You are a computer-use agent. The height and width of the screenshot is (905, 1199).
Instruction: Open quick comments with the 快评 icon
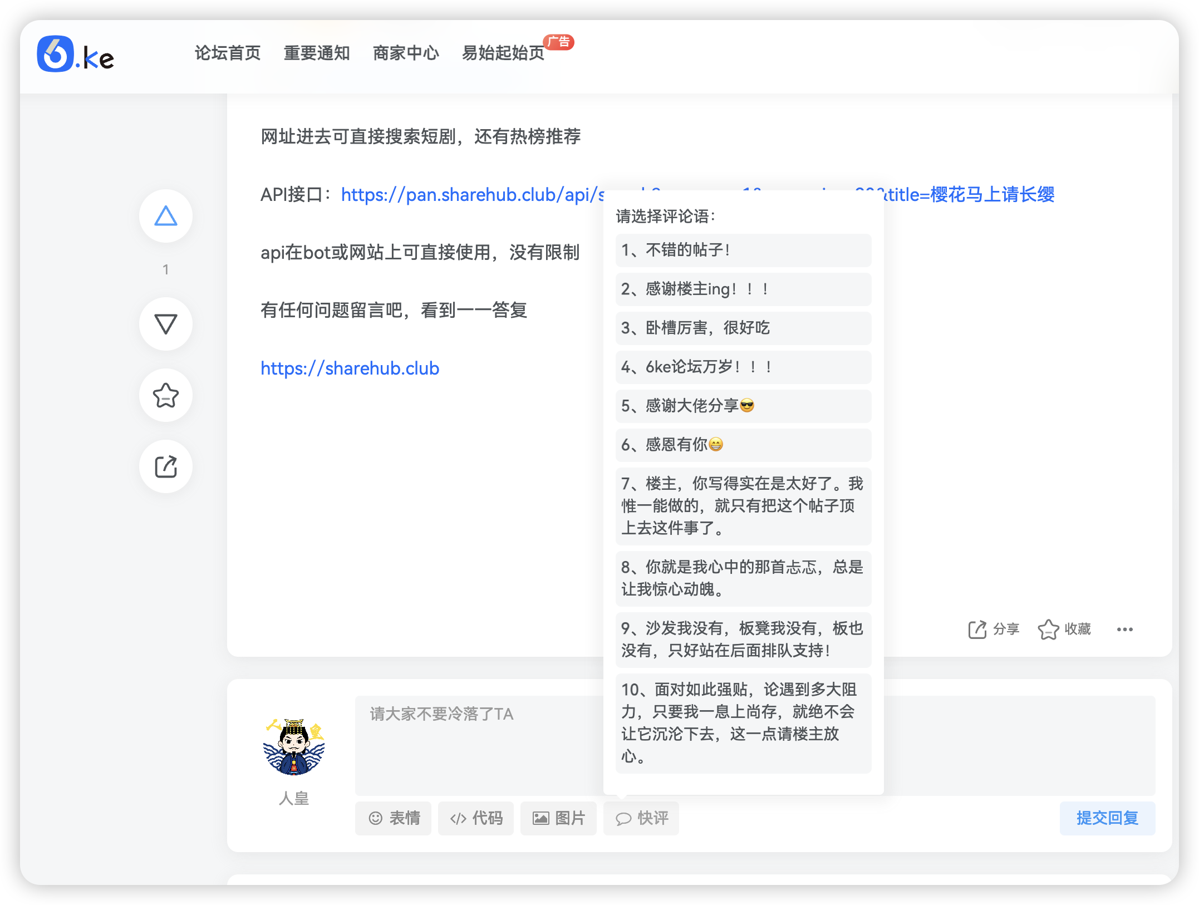pyautogui.click(x=641, y=818)
